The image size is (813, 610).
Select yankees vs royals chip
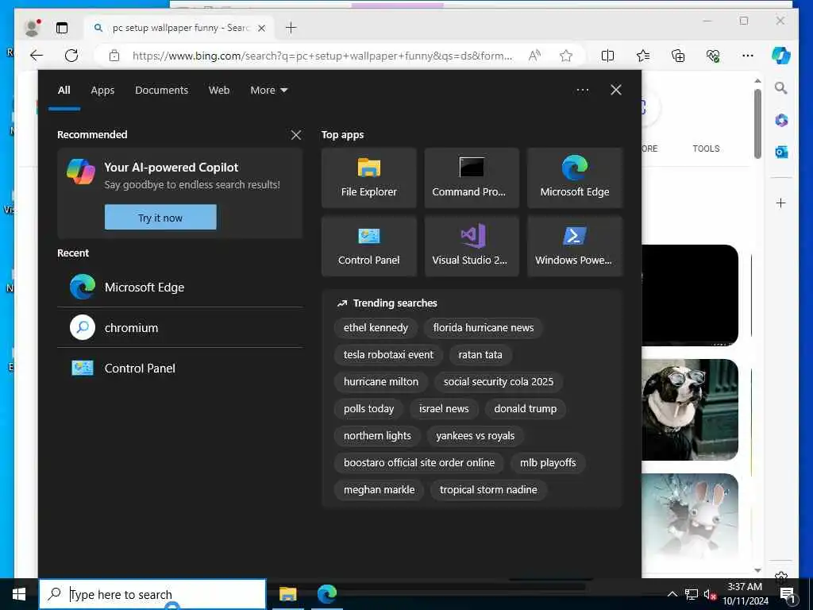pyautogui.click(x=475, y=436)
